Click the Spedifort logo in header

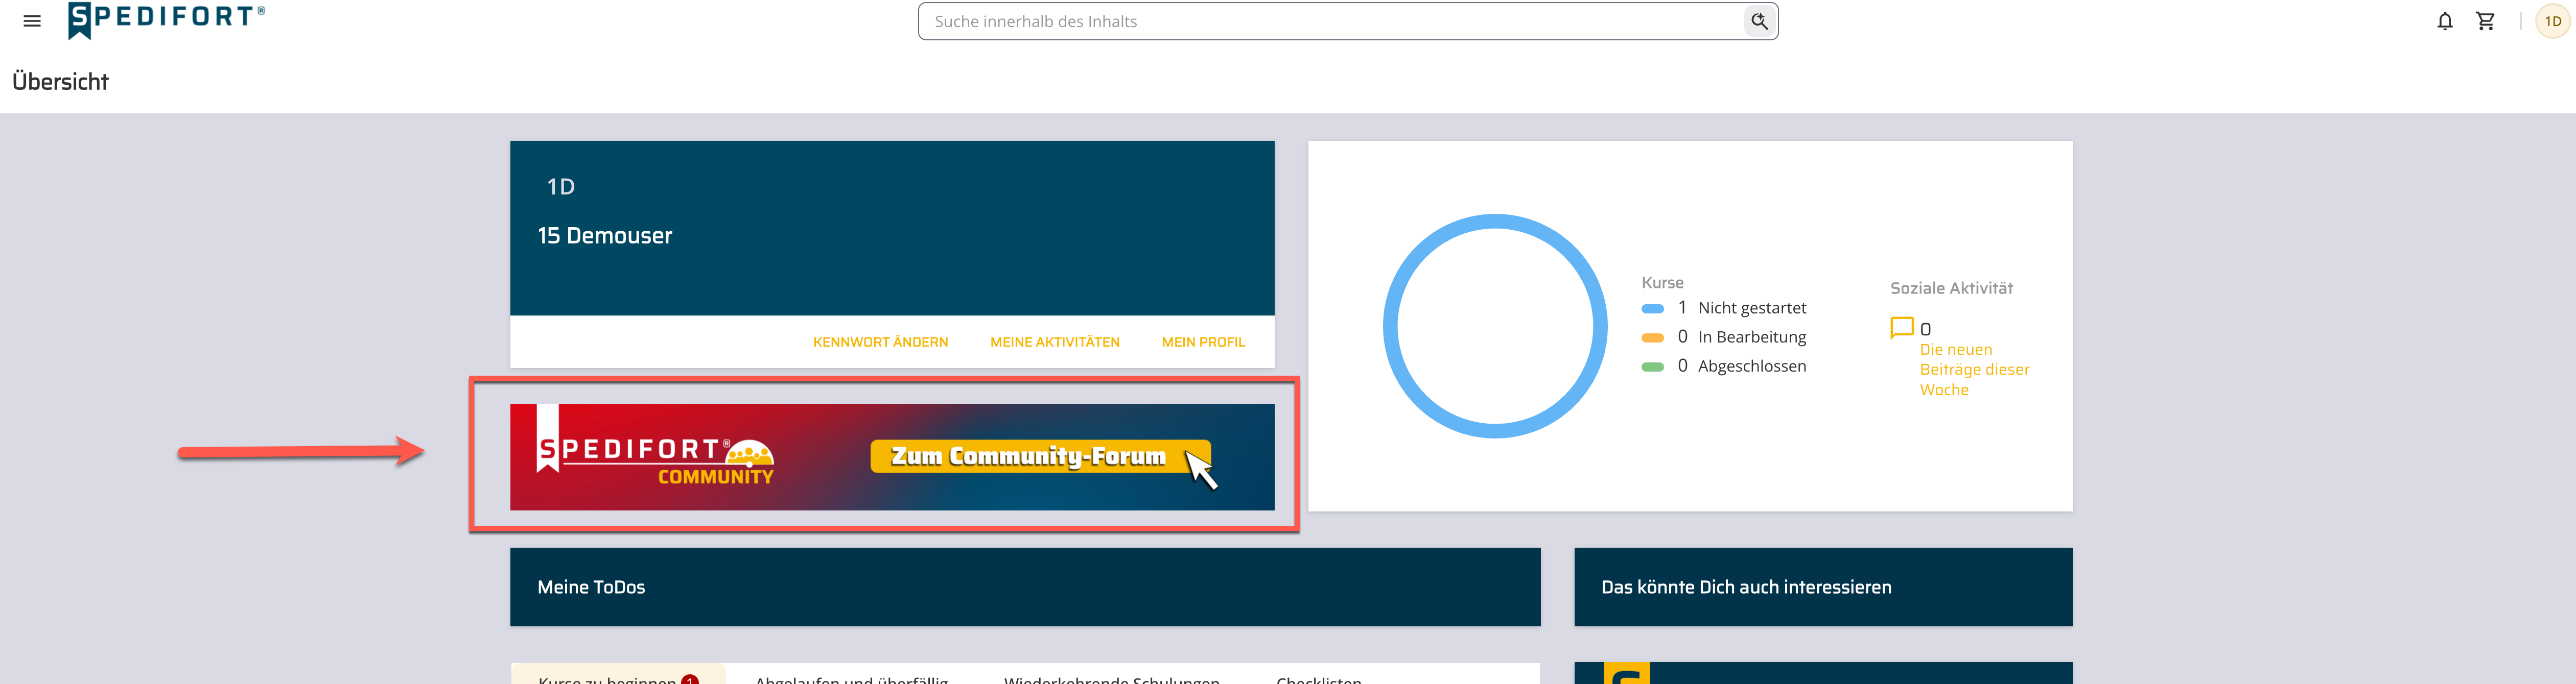[166, 20]
